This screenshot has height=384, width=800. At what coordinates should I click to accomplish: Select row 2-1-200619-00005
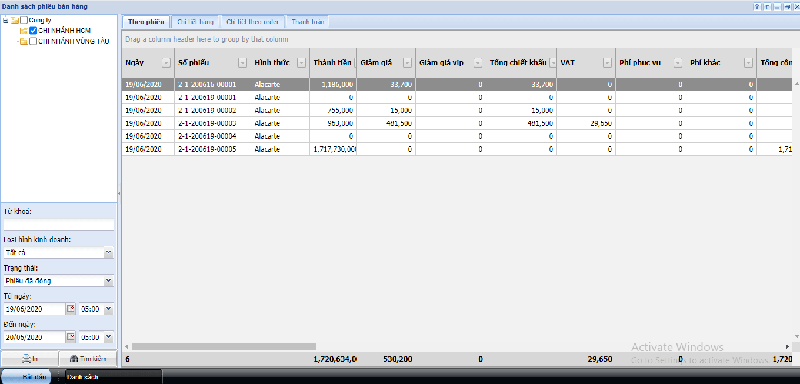456,149
